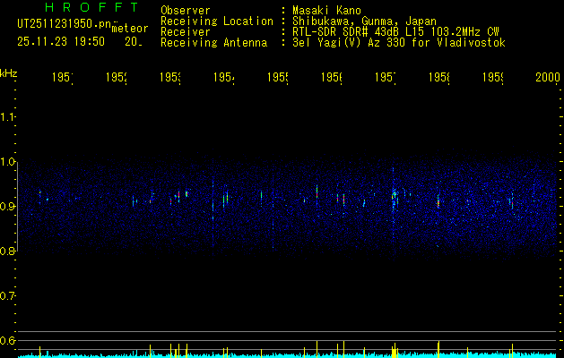Click the green HROFFT title text

coord(91,7)
